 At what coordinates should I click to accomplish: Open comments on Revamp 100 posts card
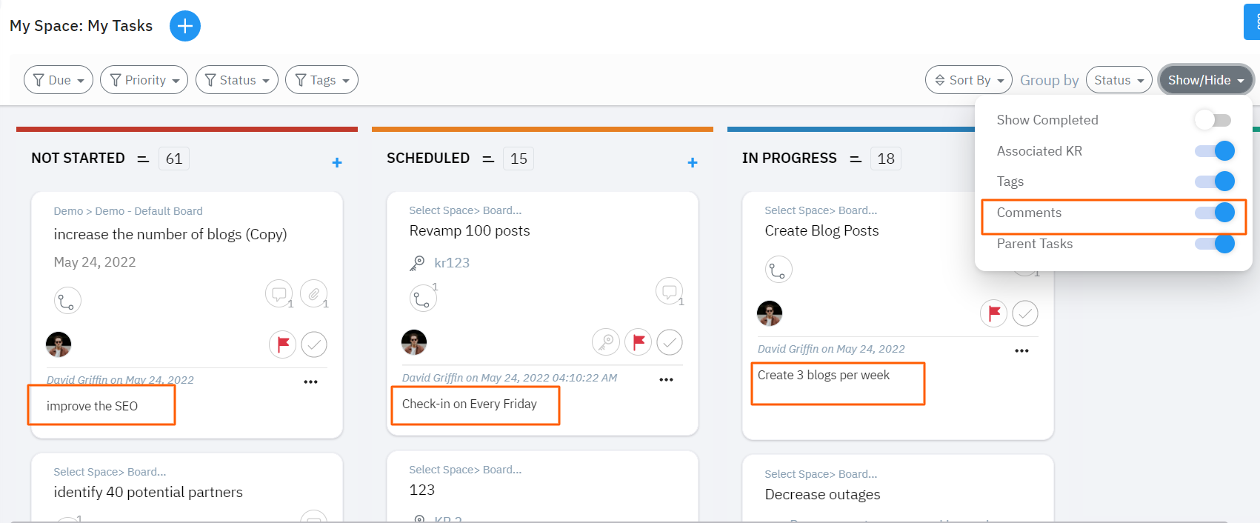click(669, 291)
